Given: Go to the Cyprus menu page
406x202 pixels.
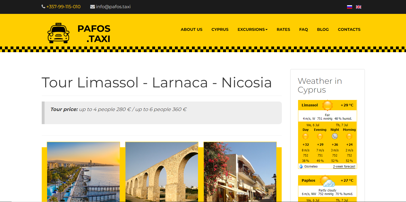Looking at the screenshot, I should pos(220,29).
